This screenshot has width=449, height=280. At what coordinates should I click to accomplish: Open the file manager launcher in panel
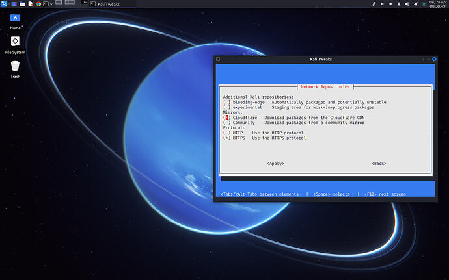point(22,4)
